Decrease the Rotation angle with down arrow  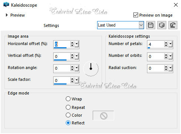[x=72, y=70]
